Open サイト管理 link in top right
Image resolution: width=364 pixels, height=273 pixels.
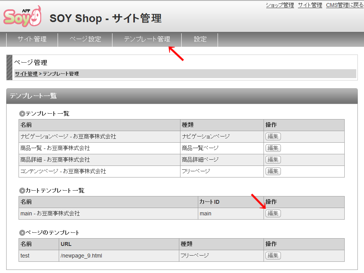point(310,5)
